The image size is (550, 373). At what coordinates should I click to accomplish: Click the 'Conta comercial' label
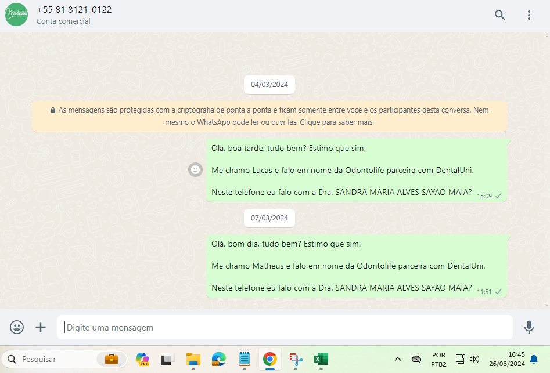63,21
